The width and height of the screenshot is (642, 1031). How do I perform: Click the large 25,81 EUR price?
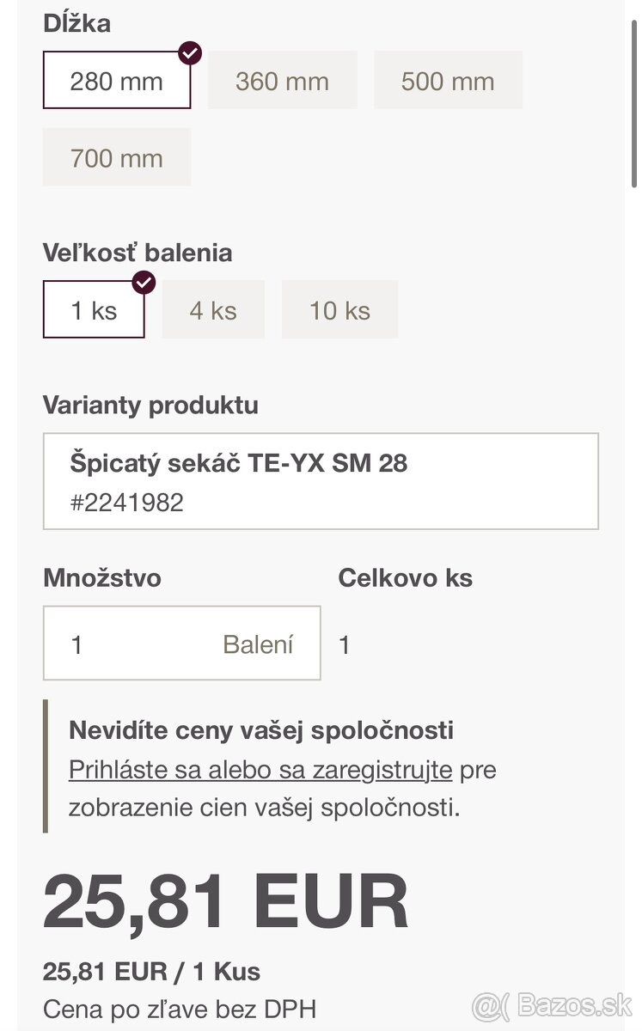click(x=226, y=901)
